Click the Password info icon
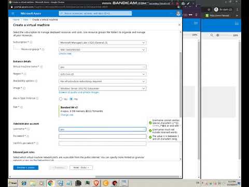The width and height of the screenshot is (249, 187). coord(28,136)
